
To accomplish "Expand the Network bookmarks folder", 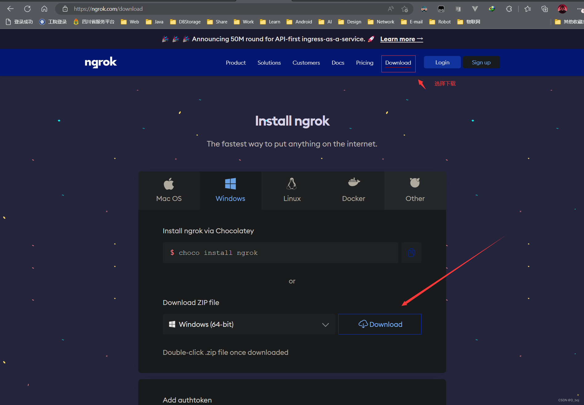I will (381, 22).
